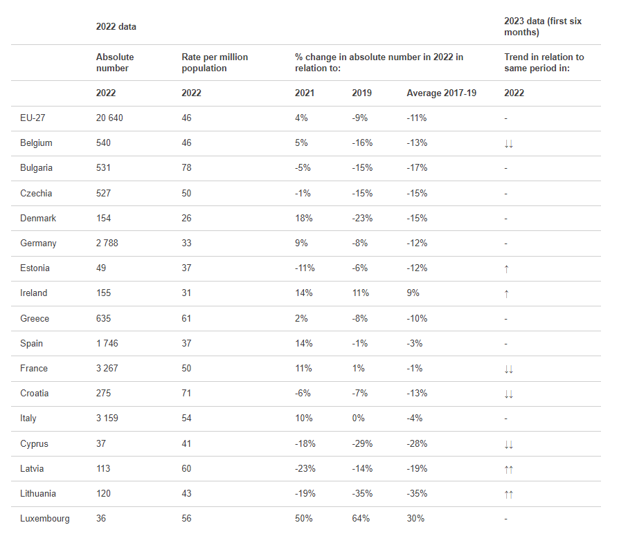Select the Luxembourg row label

point(45,519)
